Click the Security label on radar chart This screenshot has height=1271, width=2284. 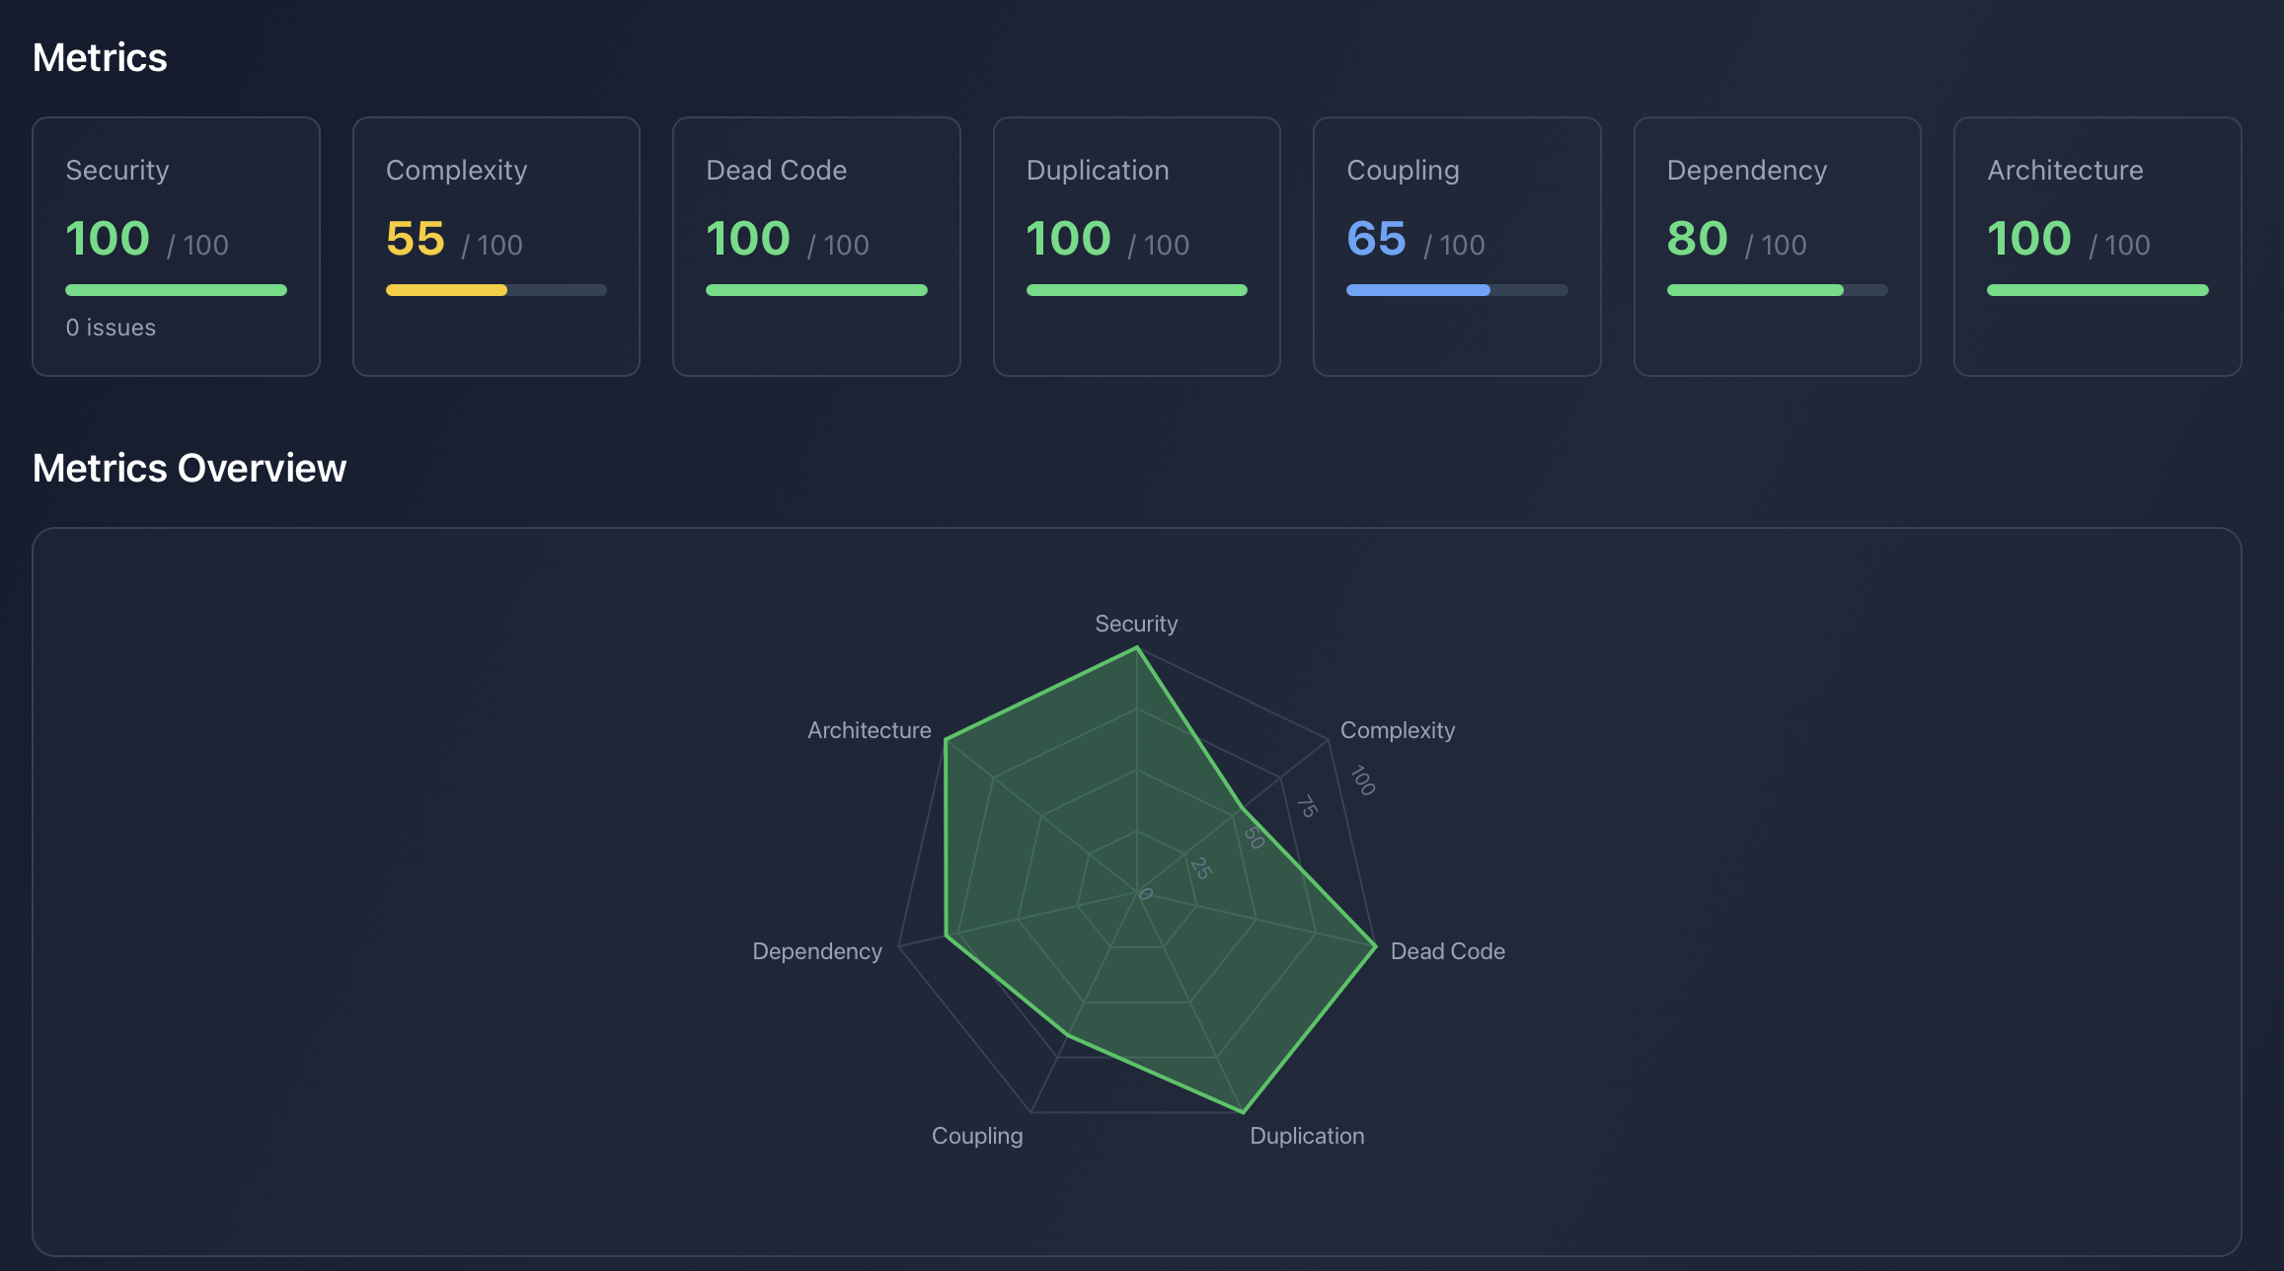point(1136,624)
